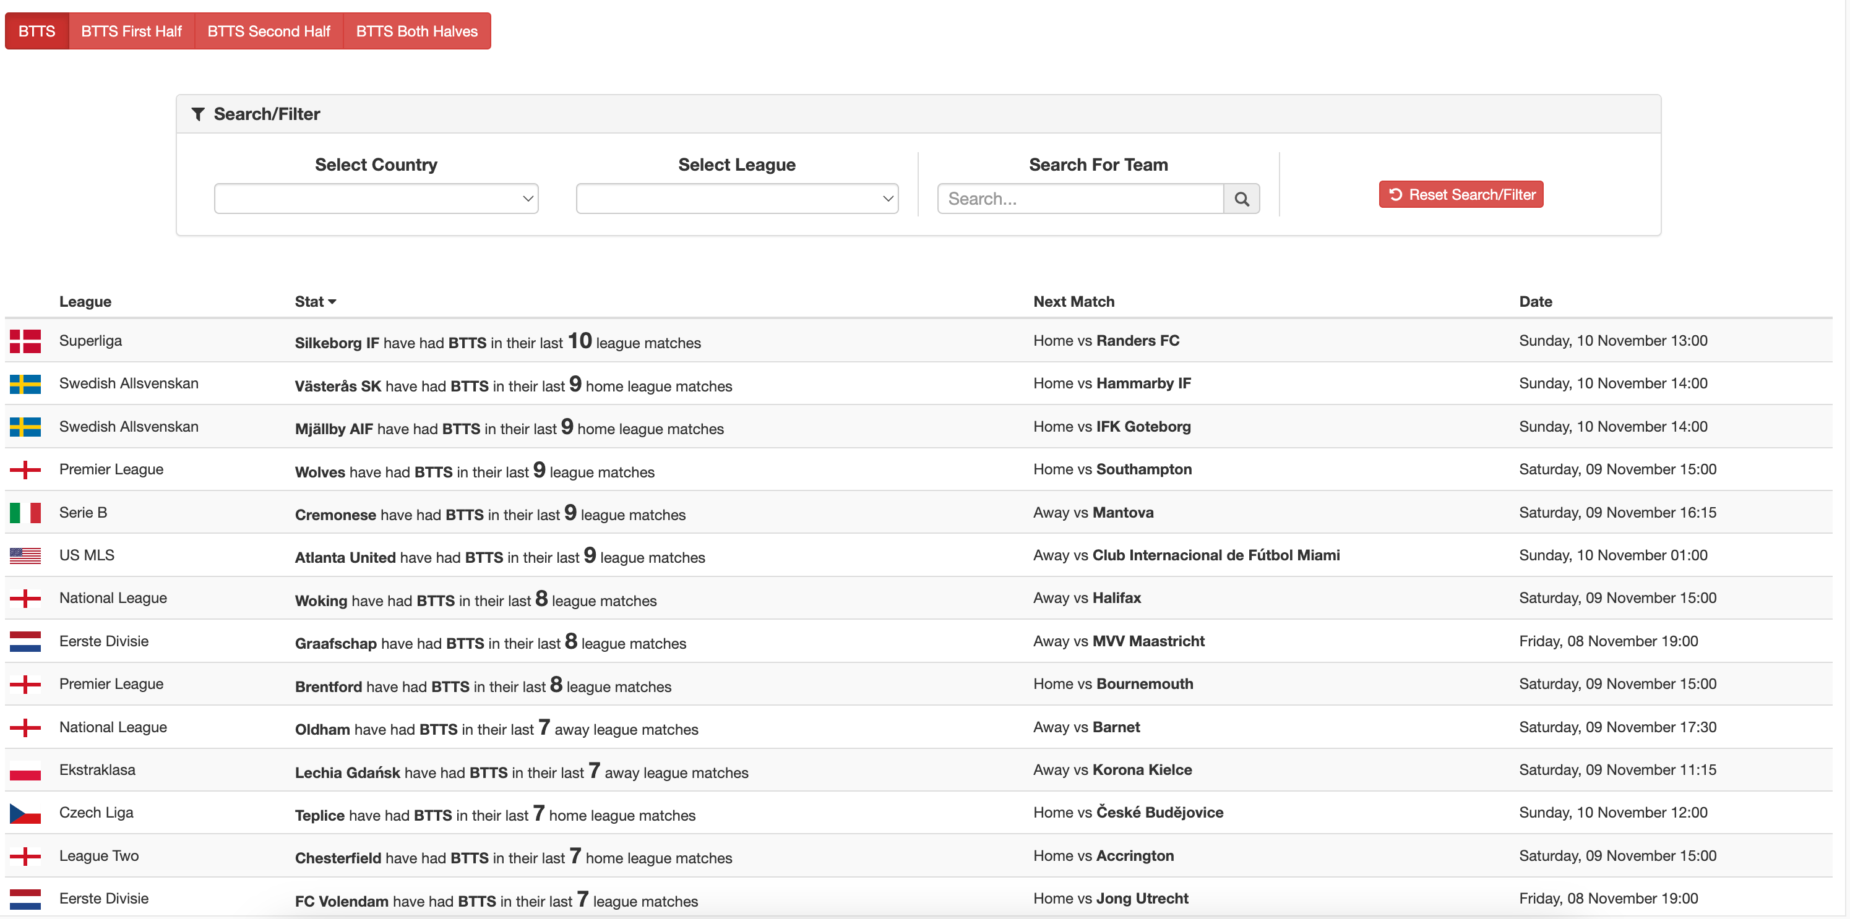Click the Netherlands flag beside Graafschap row
Screen dimensions: 1850x919
point(25,641)
